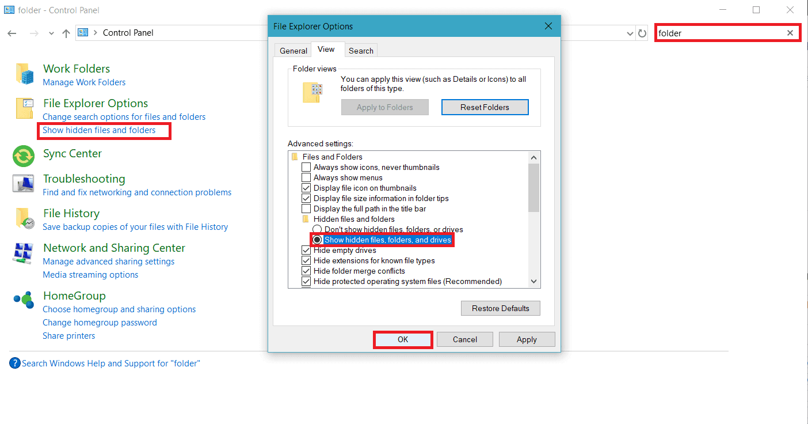This screenshot has height=424, width=808.
Task: Open the Search tab
Action: 361,50
